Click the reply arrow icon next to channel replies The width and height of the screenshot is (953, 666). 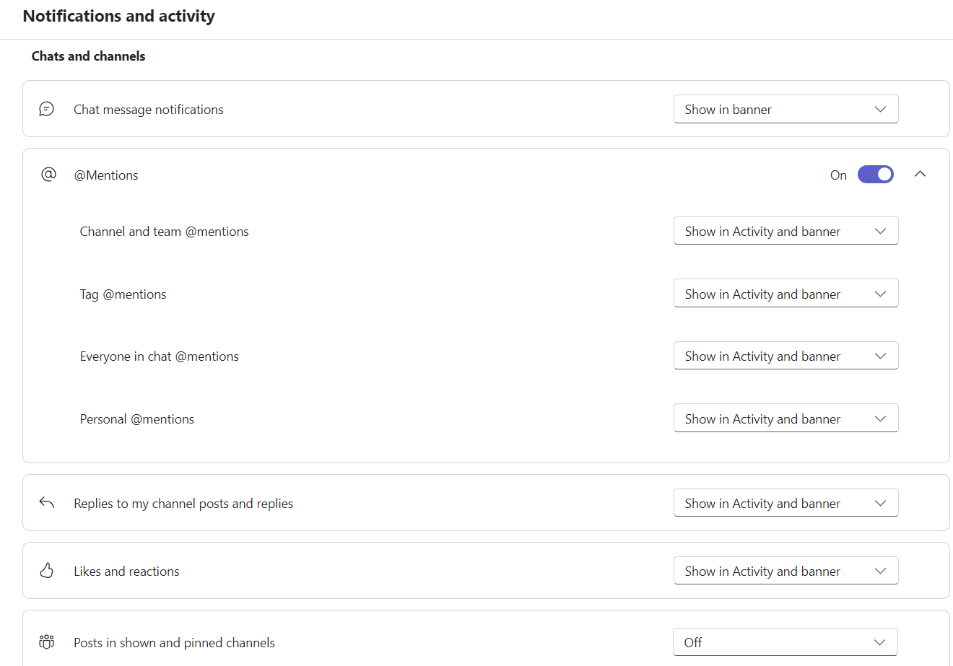[46, 501]
